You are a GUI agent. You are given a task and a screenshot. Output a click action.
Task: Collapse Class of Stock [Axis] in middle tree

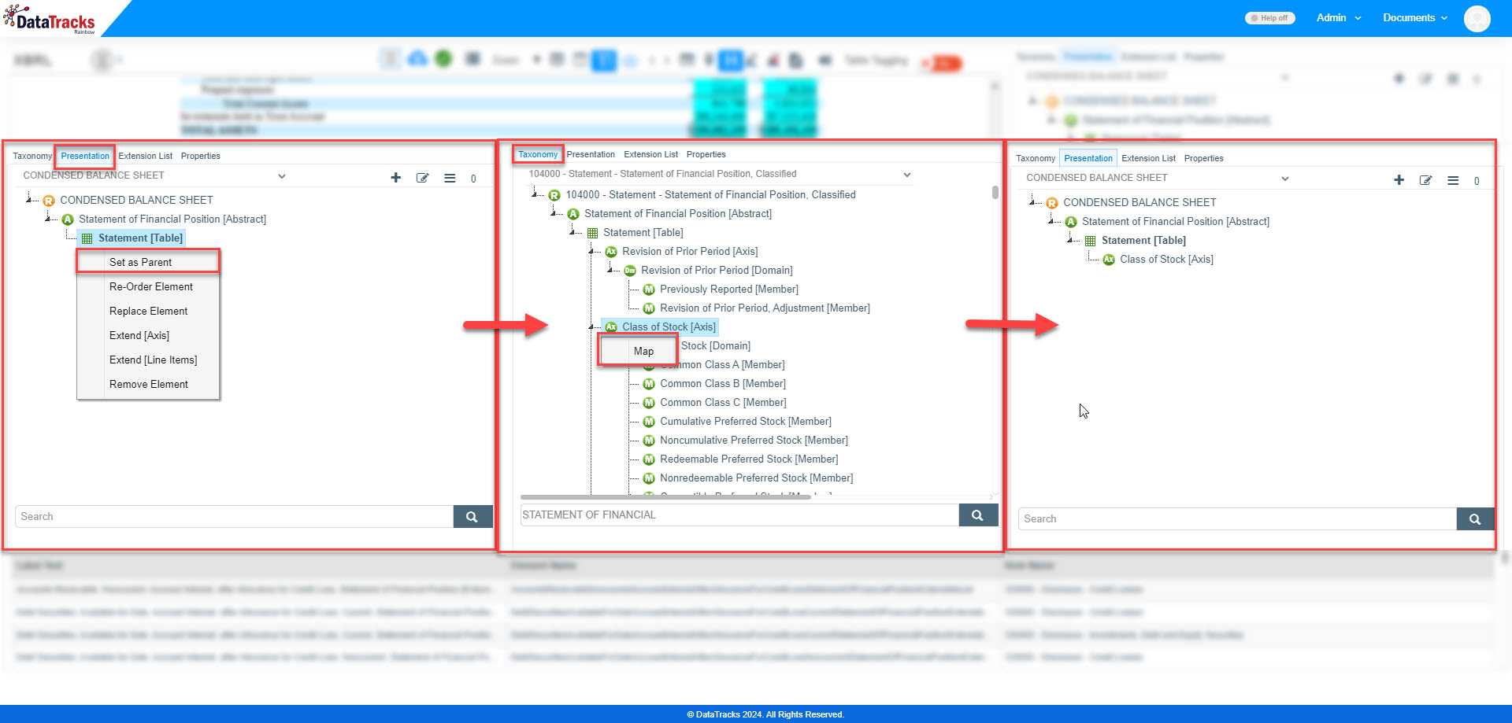tap(591, 326)
